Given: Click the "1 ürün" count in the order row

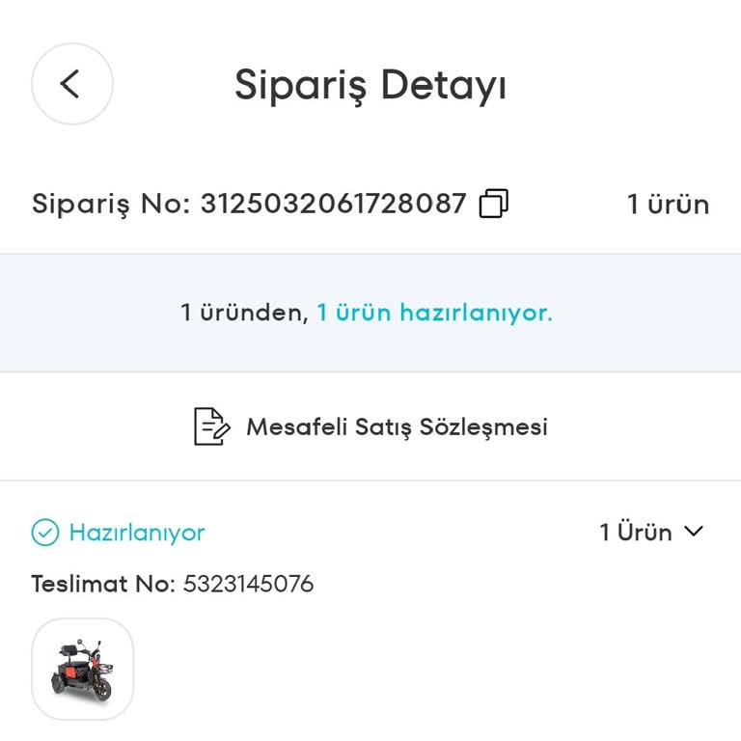Looking at the screenshot, I should [668, 204].
